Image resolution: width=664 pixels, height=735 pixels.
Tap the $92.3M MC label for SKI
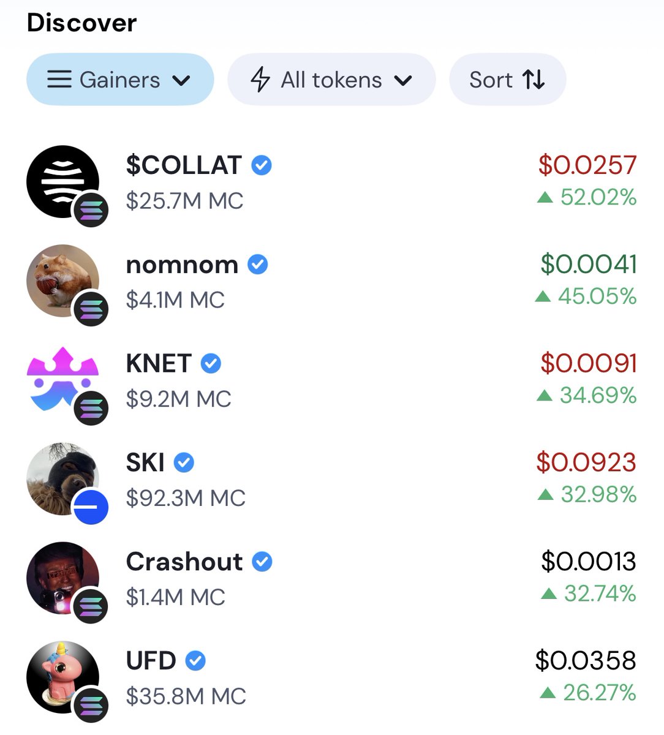186,498
